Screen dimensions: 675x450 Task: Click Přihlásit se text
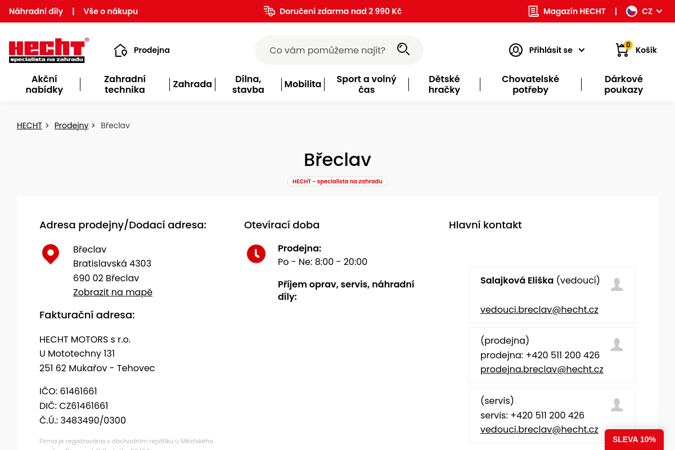pos(551,50)
